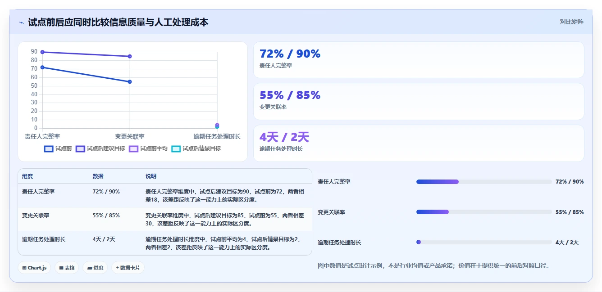Viewport: 602px width, 292px height.
Task: Click the footnote text 图中数值是试点设计示例
Action: click(x=433, y=266)
